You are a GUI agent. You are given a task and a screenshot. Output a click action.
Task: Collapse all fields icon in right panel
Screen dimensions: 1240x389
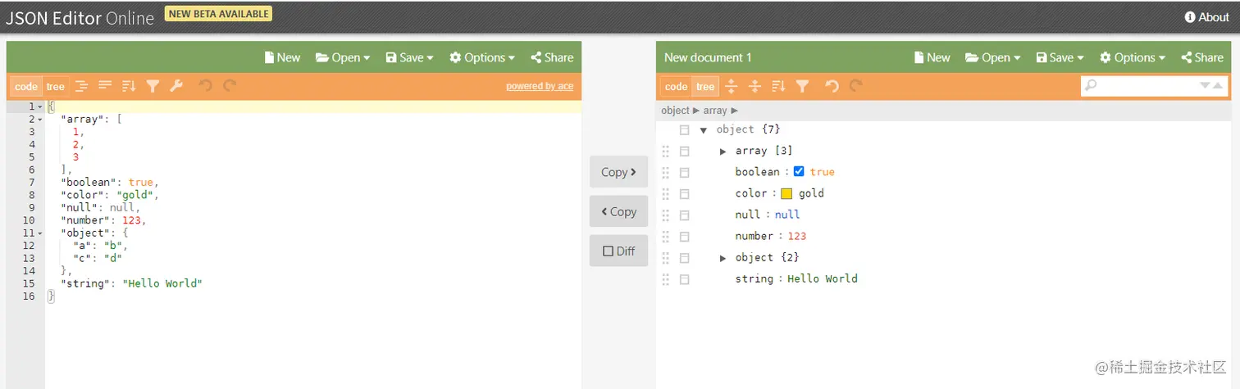click(755, 86)
